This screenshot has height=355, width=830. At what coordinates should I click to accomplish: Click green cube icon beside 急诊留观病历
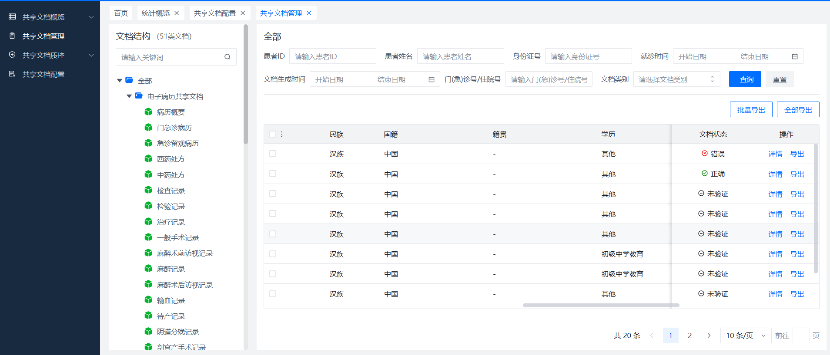(148, 143)
